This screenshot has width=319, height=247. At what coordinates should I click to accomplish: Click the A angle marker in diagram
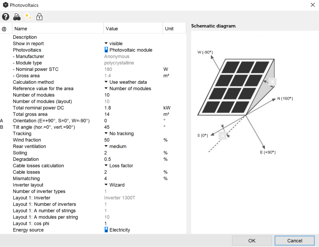[222, 136]
